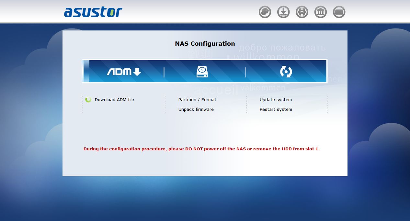This screenshot has width=410, height=221.
Task: Click the 'Restart system' step text
Action: point(276,109)
